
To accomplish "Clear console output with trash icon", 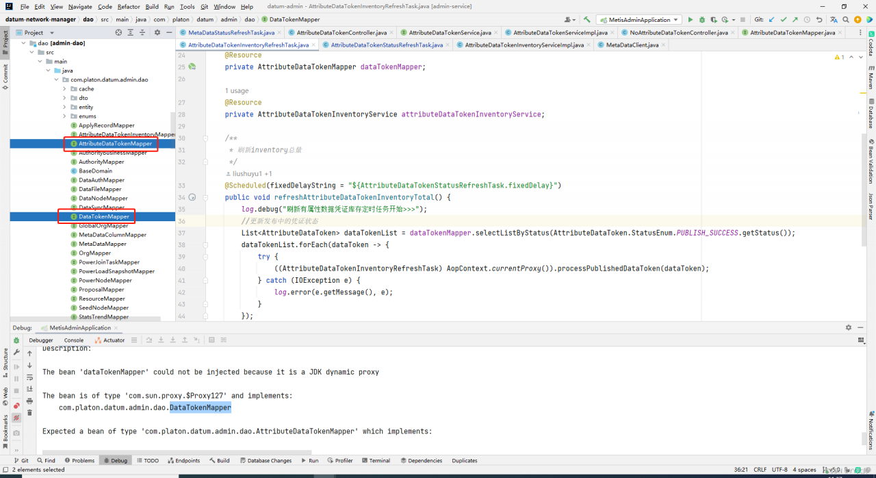I will (x=29, y=412).
